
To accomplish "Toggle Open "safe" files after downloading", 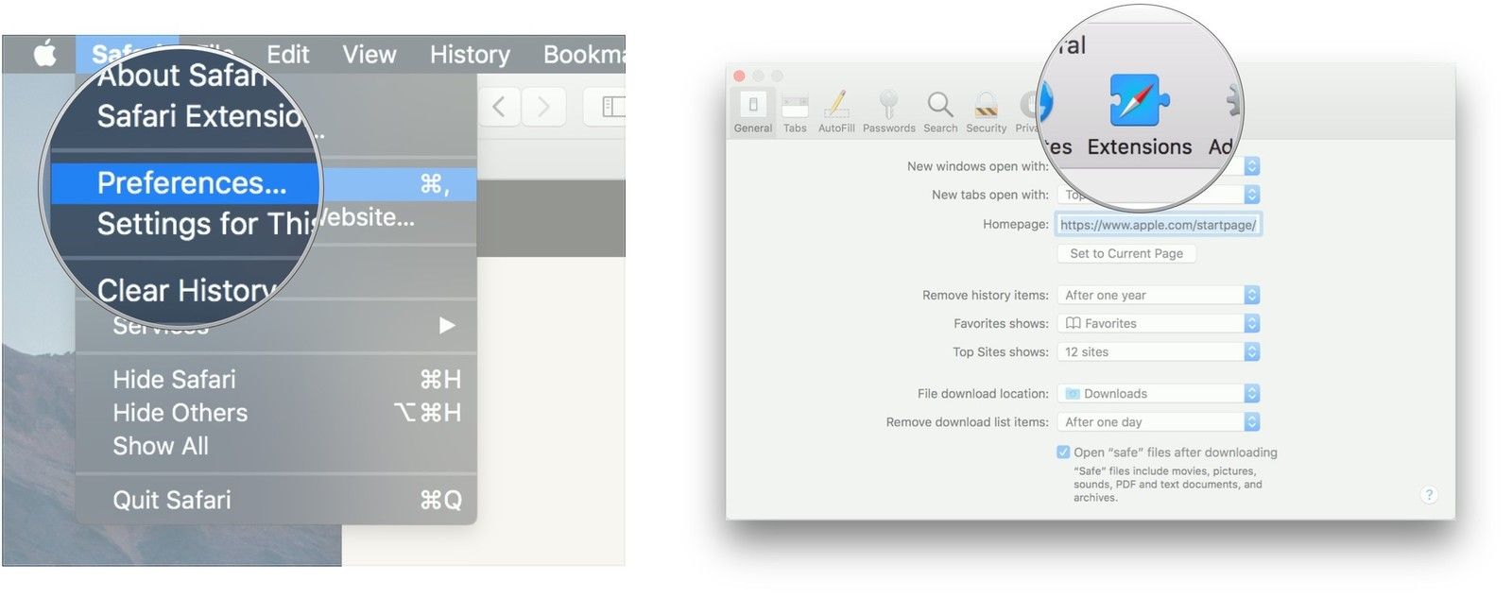I will 1063,453.
